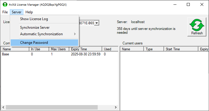Click the Max Users value 1
Image resolution: width=209 pixels, height=111 pixels.
52,54
